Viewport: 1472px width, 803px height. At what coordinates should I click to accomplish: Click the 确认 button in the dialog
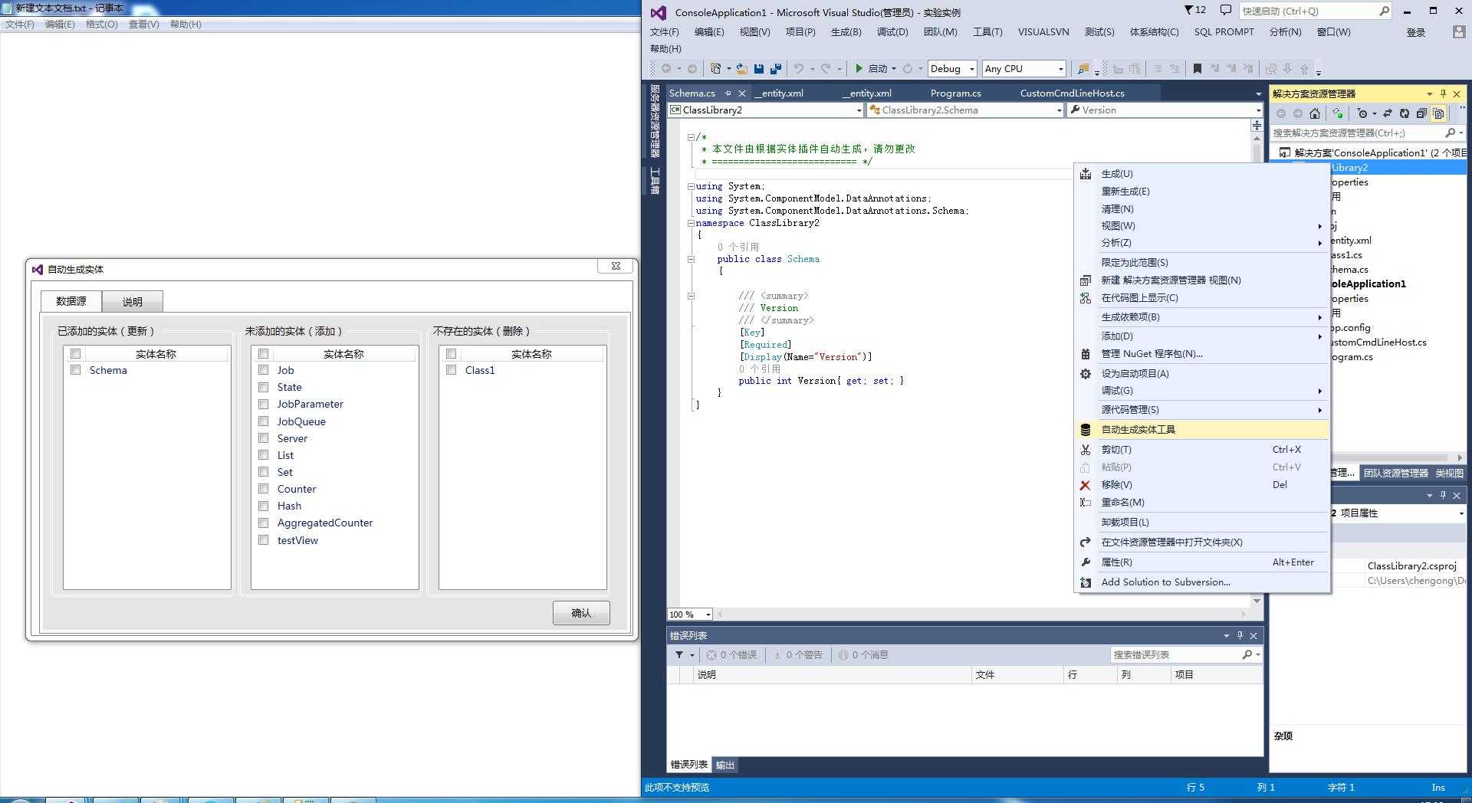pyautogui.click(x=581, y=613)
